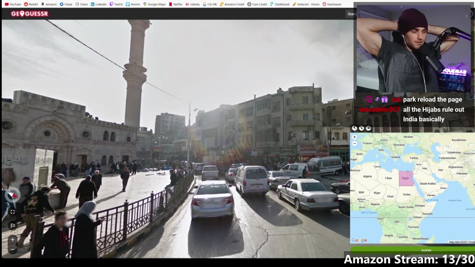Open the Dashboard bookmark
The width and height of the screenshot is (475, 267).
pos(280,4)
